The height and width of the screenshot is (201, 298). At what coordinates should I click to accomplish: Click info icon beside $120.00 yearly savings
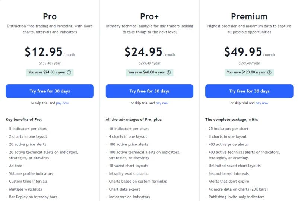coord(269,72)
